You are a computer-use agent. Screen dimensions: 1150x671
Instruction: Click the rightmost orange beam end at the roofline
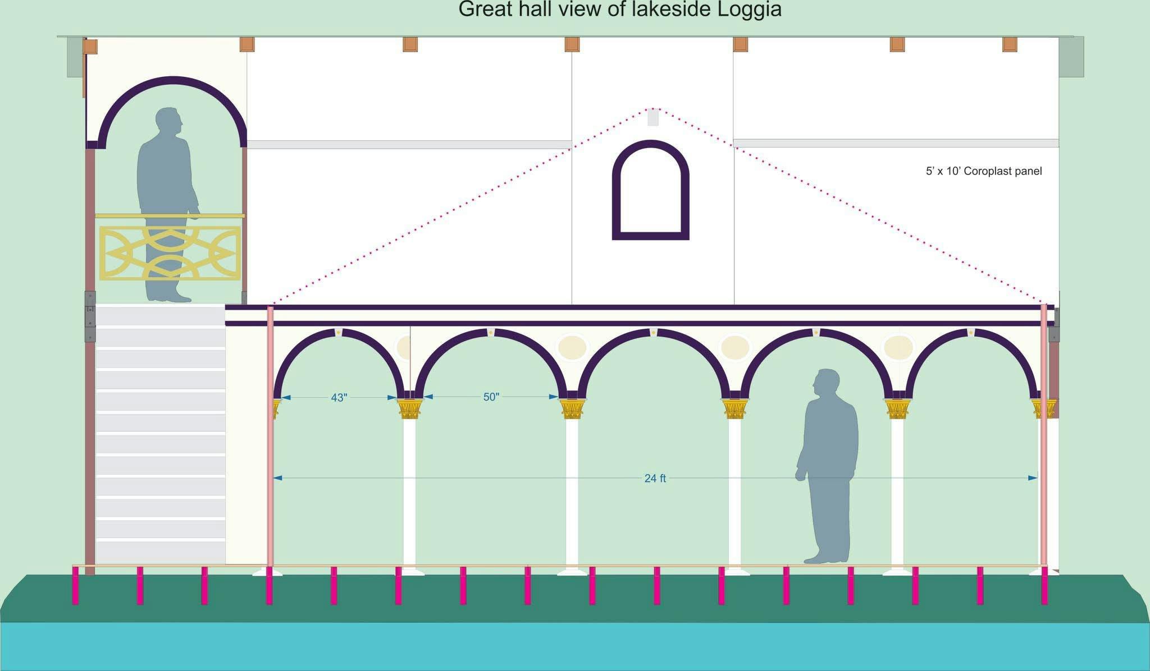[1010, 44]
